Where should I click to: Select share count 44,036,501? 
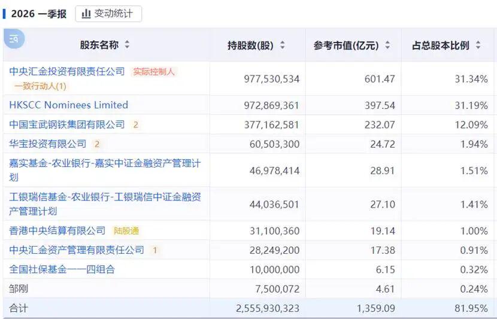[x=274, y=204]
